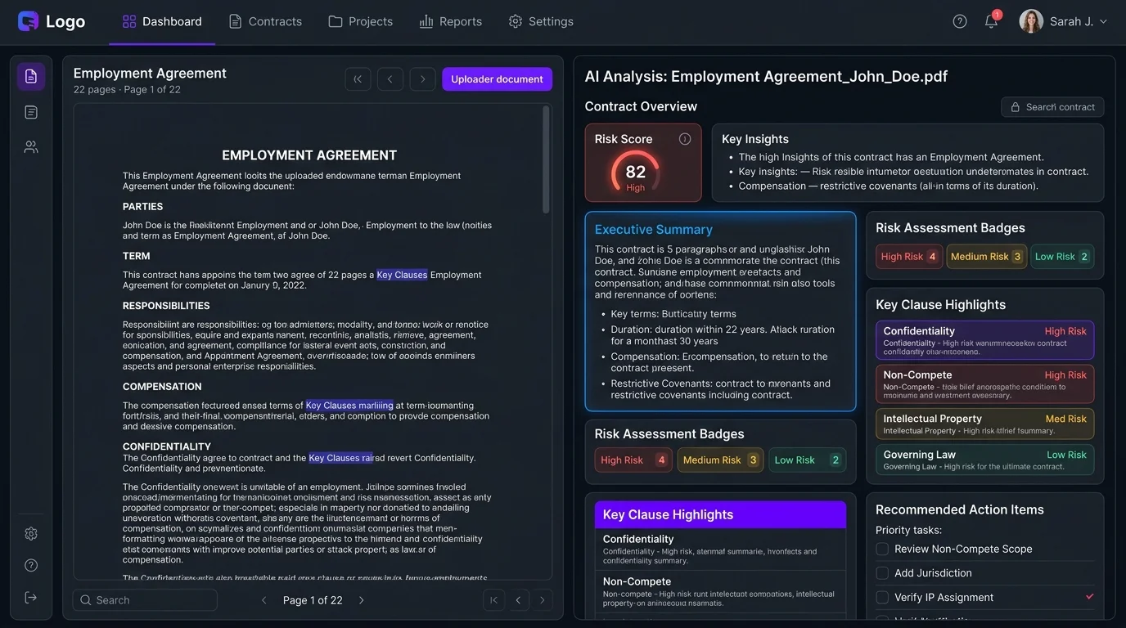Screen dimensions: 1126x628
Task: Click the Search contract field
Action: click(x=1052, y=107)
